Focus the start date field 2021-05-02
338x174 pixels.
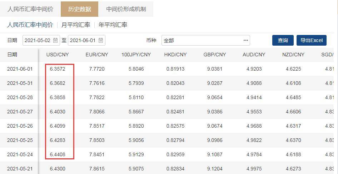[x=38, y=40]
